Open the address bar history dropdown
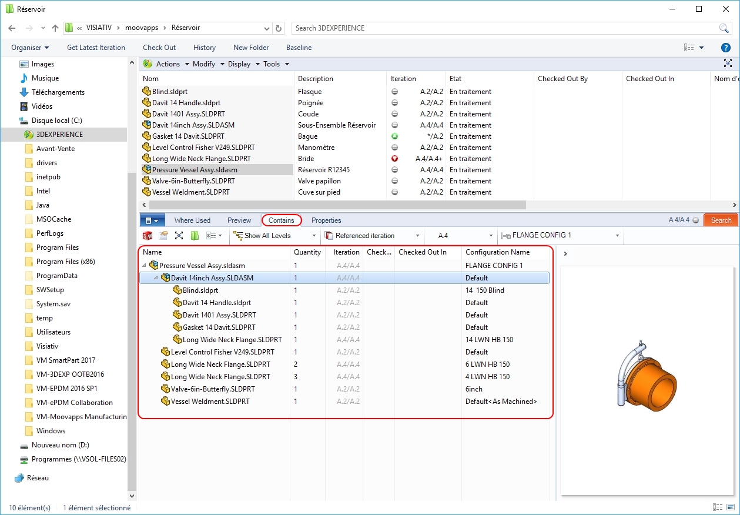Image resolution: width=740 pixels, height=515 pixels. pos(267,28)
